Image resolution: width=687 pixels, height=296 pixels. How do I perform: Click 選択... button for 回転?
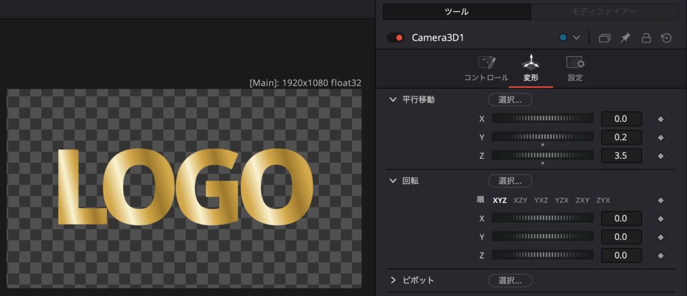point(510,181)
